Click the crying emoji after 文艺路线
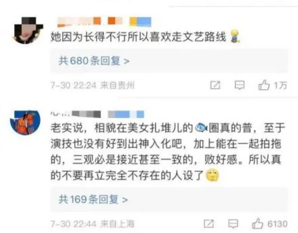 pos(235,36)
